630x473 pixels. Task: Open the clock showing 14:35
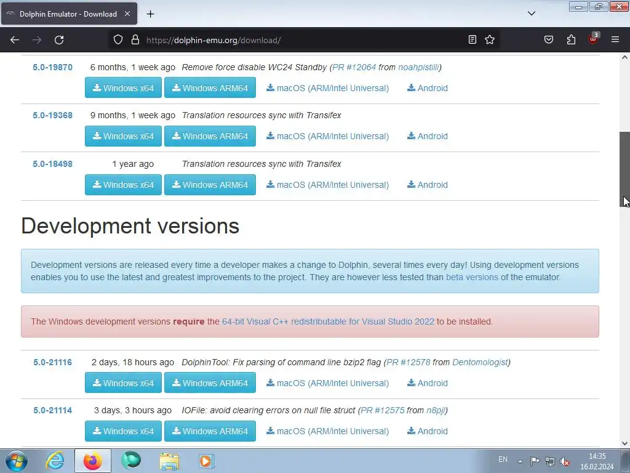597,461
